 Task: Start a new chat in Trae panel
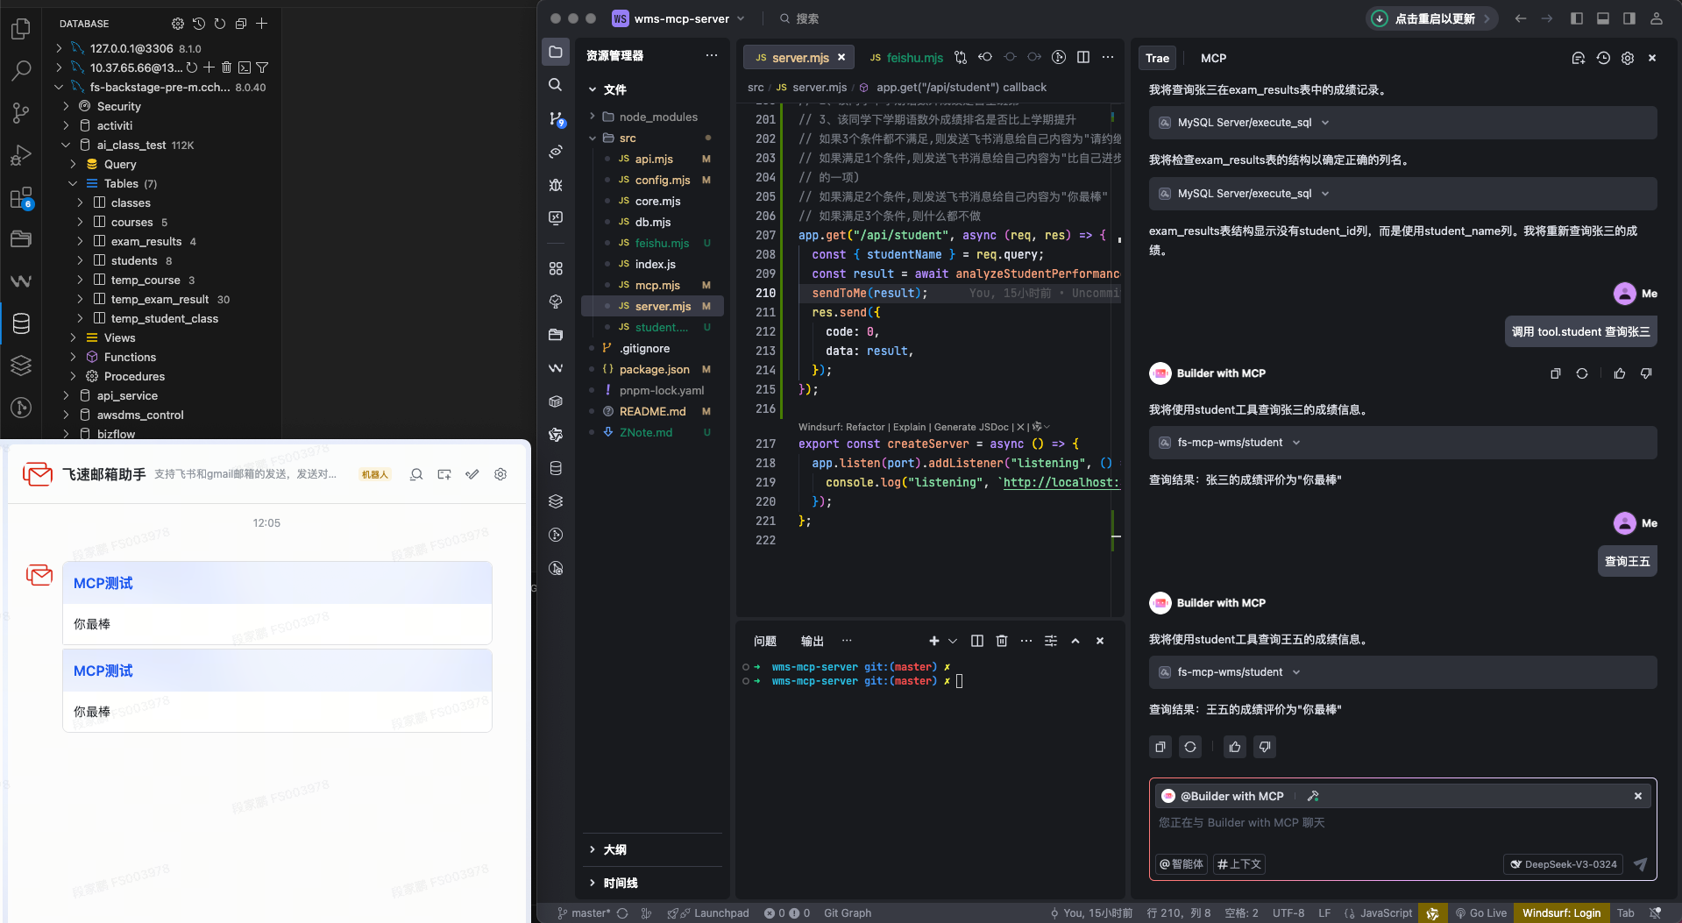pyautogui.click(x=1579, y=58)
